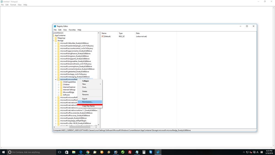Expand microsoft.people key arrow

pos(56,118)
